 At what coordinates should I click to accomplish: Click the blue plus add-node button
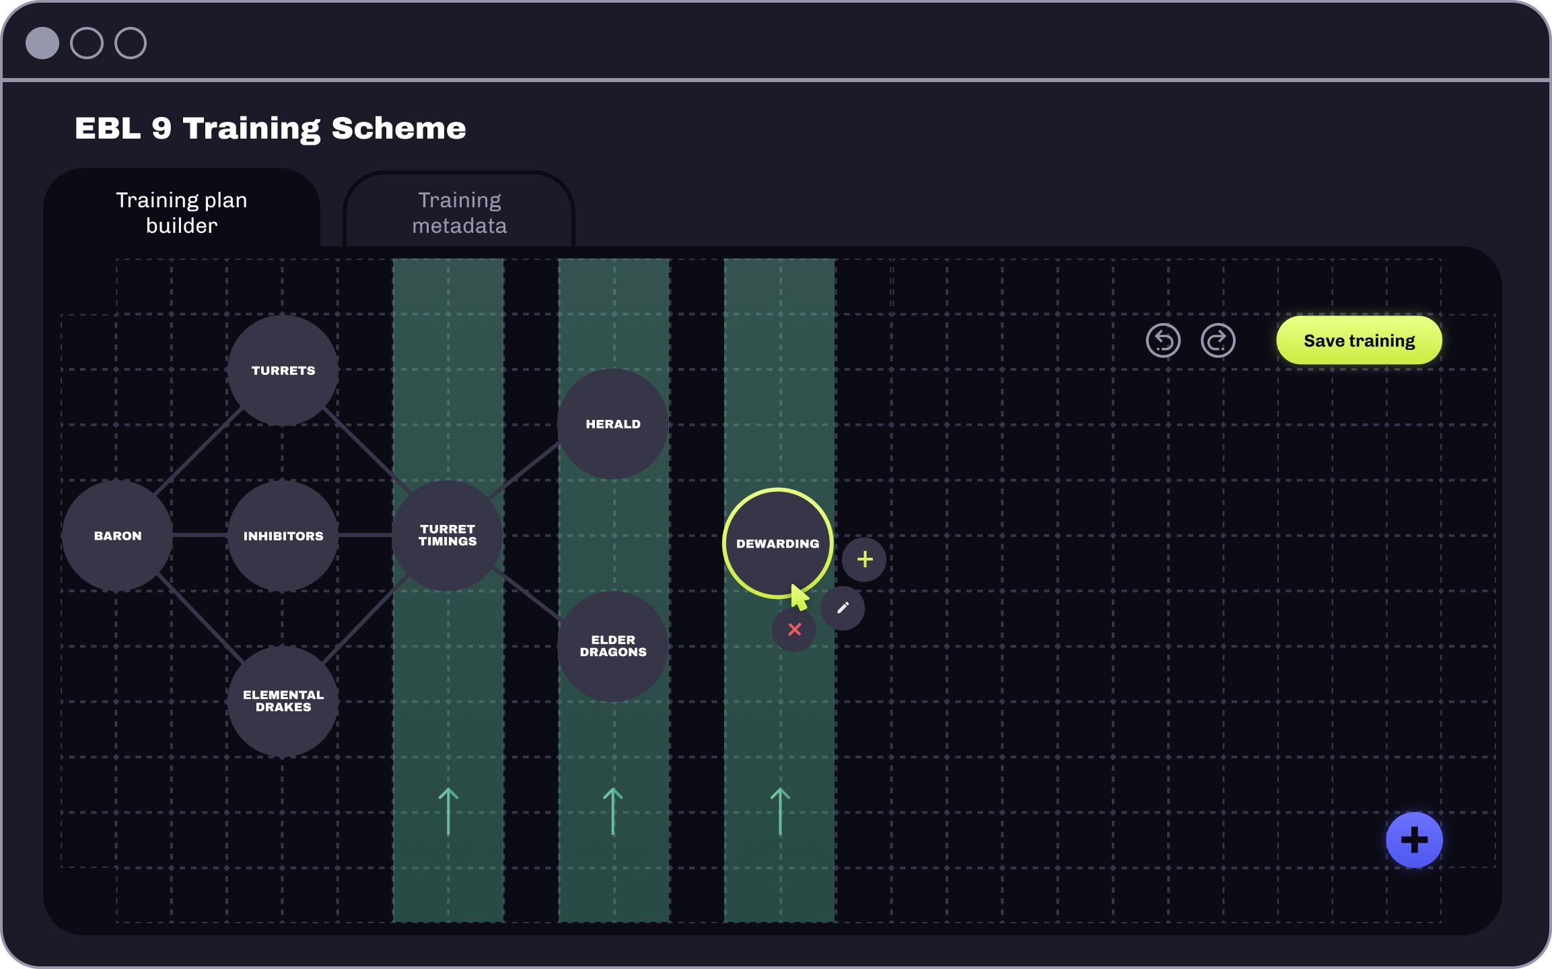(1414, 840)
